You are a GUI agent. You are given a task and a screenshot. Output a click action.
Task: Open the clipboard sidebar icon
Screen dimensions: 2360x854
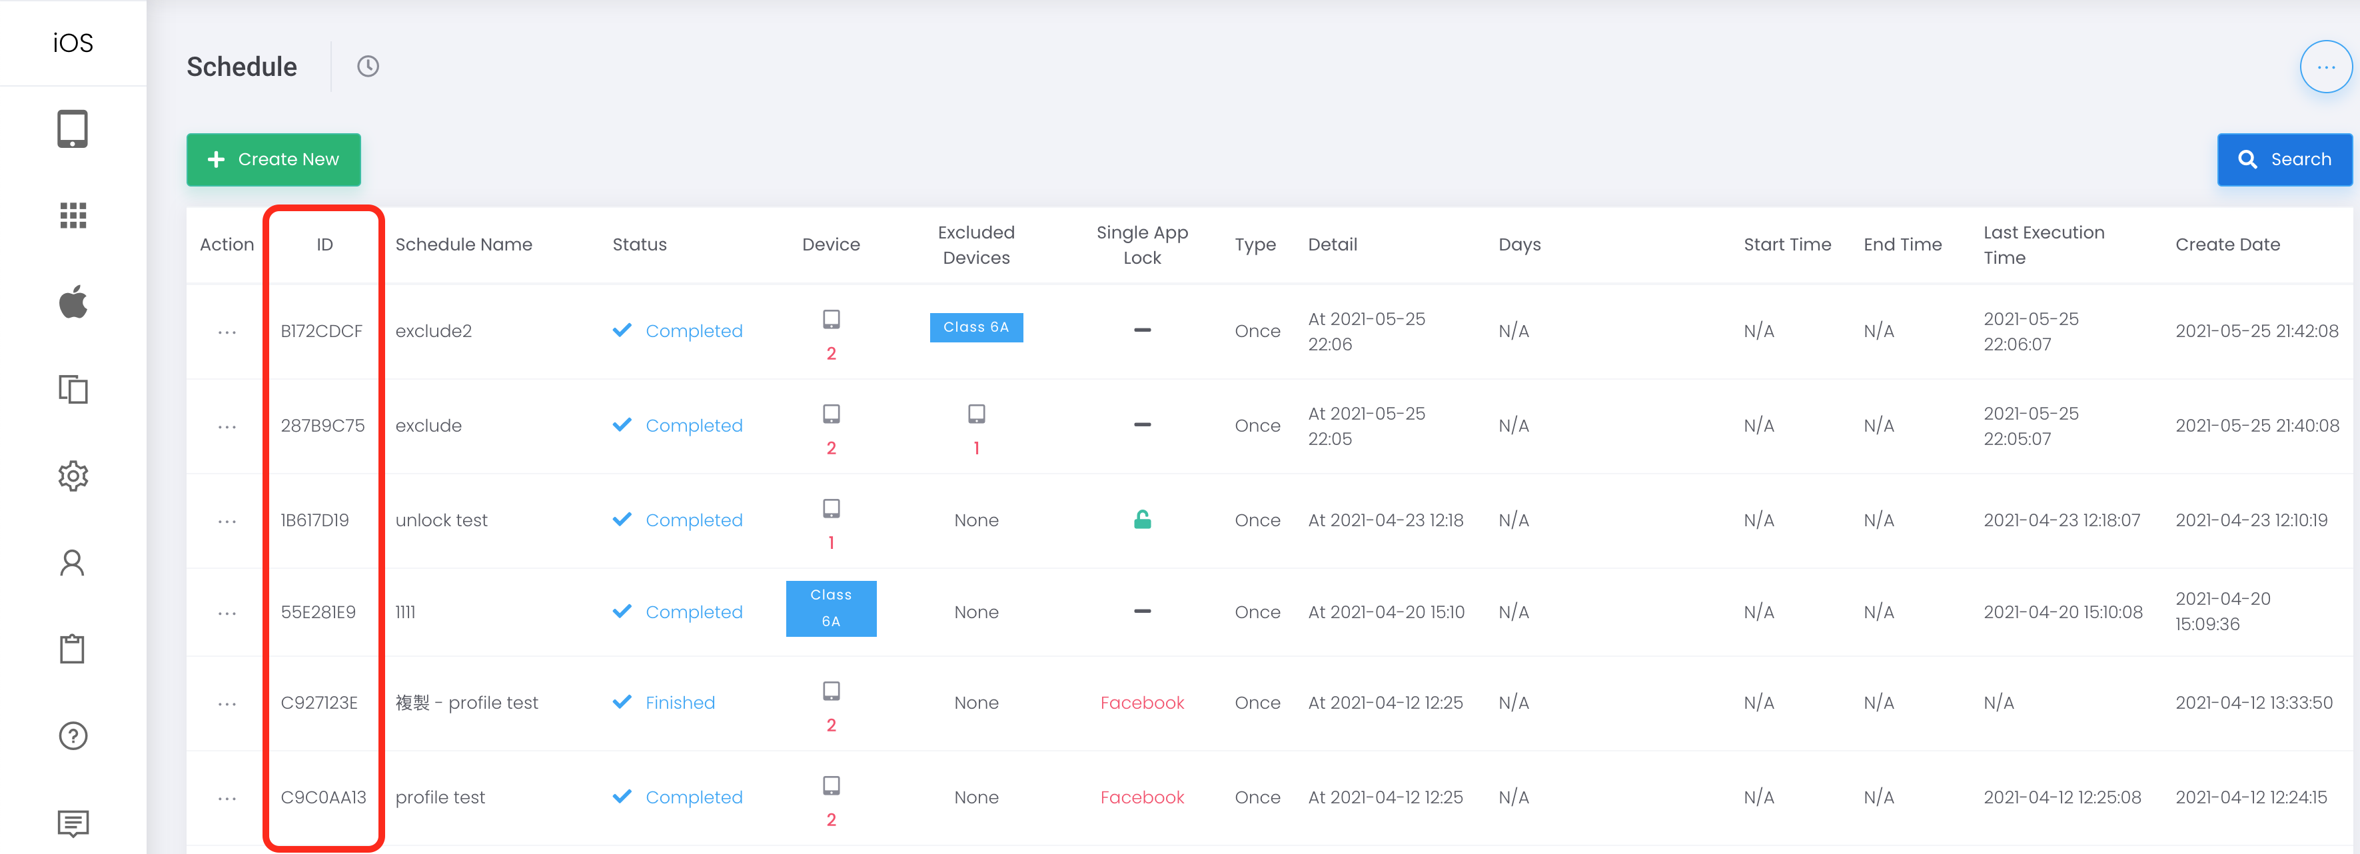pos(73,649)
